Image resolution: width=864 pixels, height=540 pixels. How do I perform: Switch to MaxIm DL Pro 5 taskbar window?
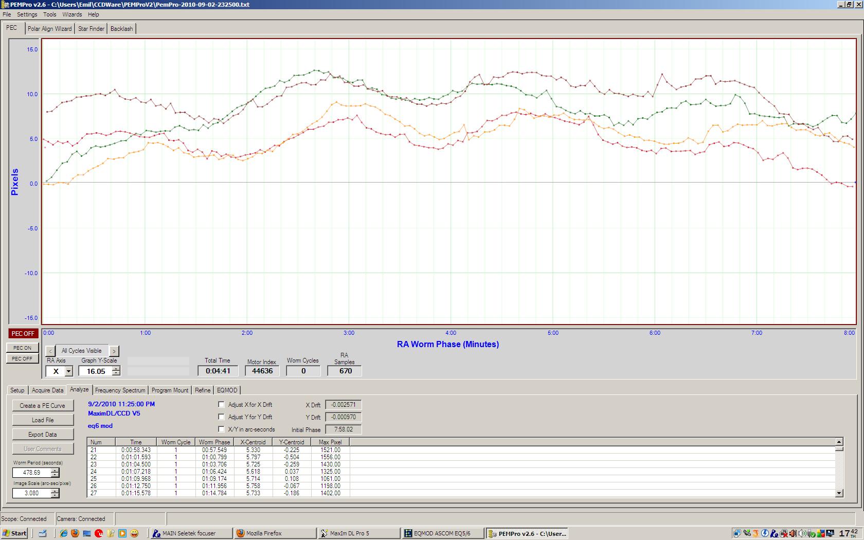coord(359,533)
